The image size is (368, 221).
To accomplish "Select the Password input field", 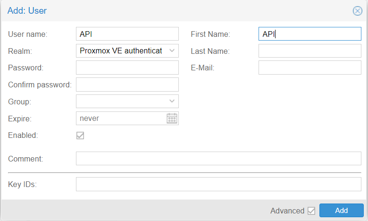I will coord(127,68).
